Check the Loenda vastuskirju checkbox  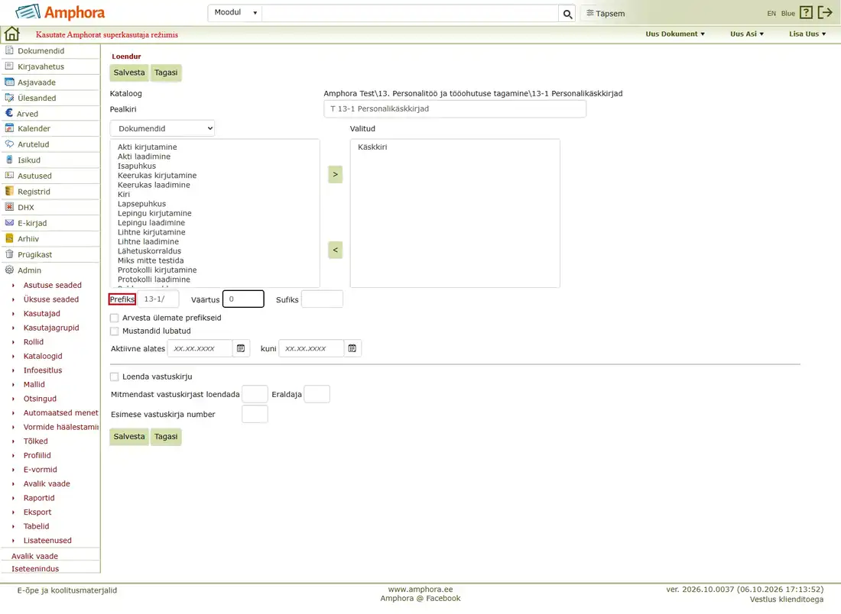point(114,376)
